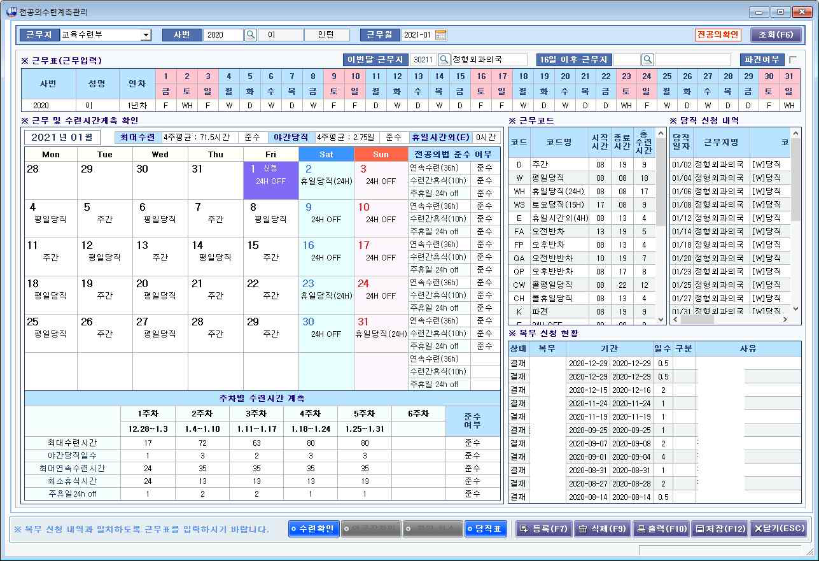This screenshot has width=819, height=561.
Task: Focus 근무월 field showing 2021-01
Action: click(x=417, y=35)
